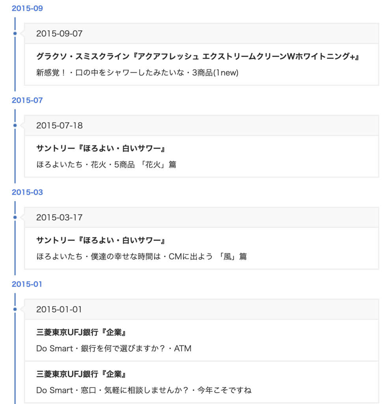
Task: Click the description ほろよいたち・花火・5商品「花火」篇
Action: click(106, 165)
